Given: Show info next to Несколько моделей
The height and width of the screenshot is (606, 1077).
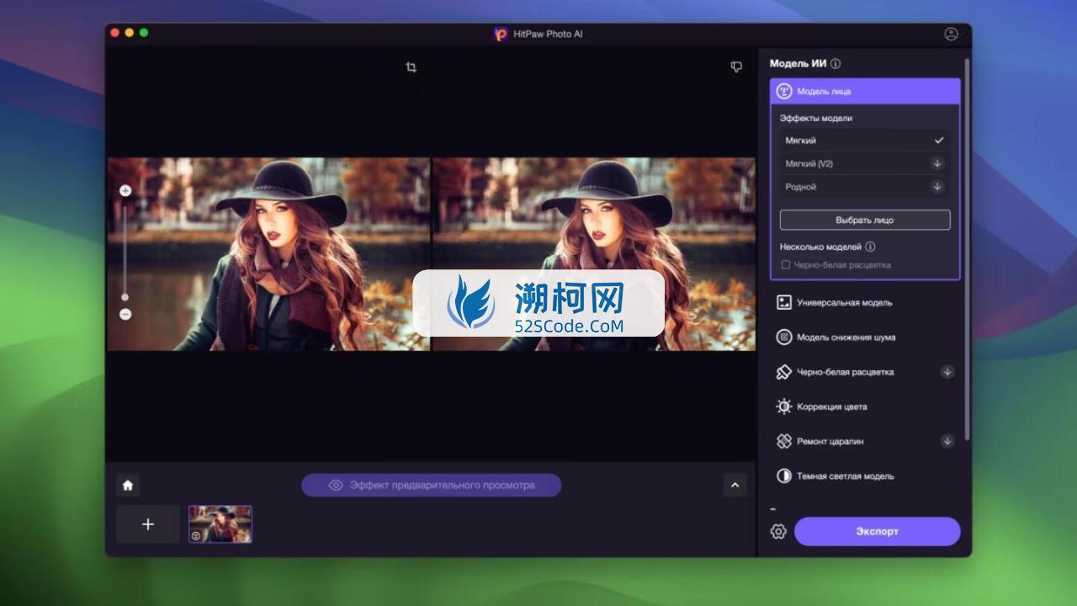Looking at the screenshot, I should (870, 247).
